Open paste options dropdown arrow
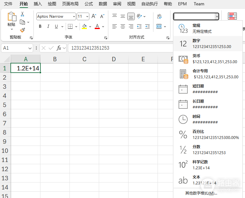 12,29
